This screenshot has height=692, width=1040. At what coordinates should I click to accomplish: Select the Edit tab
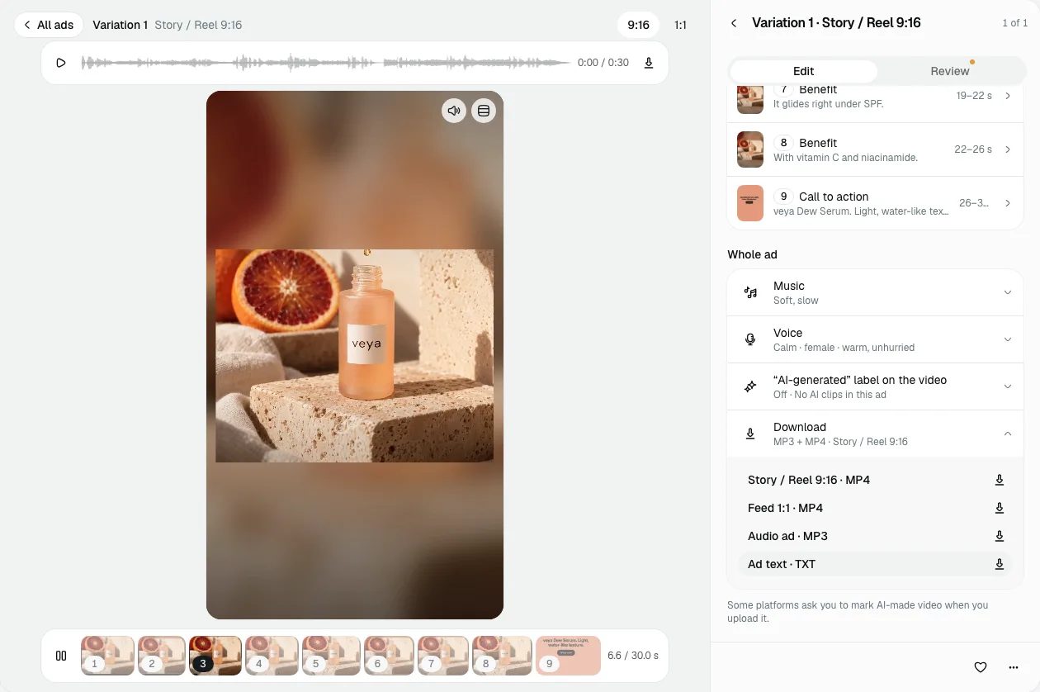point(803,71)
